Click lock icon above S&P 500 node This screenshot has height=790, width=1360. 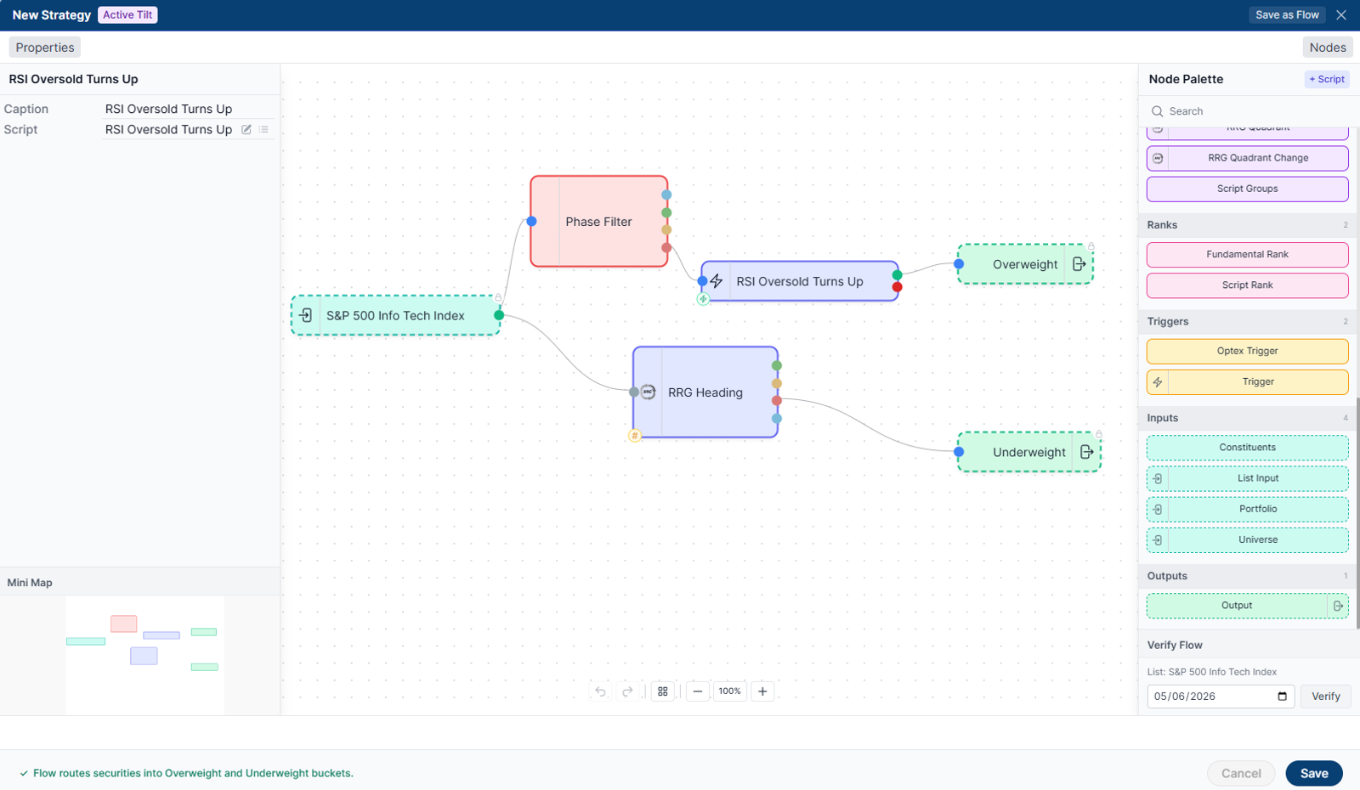(x=498, y=297)
